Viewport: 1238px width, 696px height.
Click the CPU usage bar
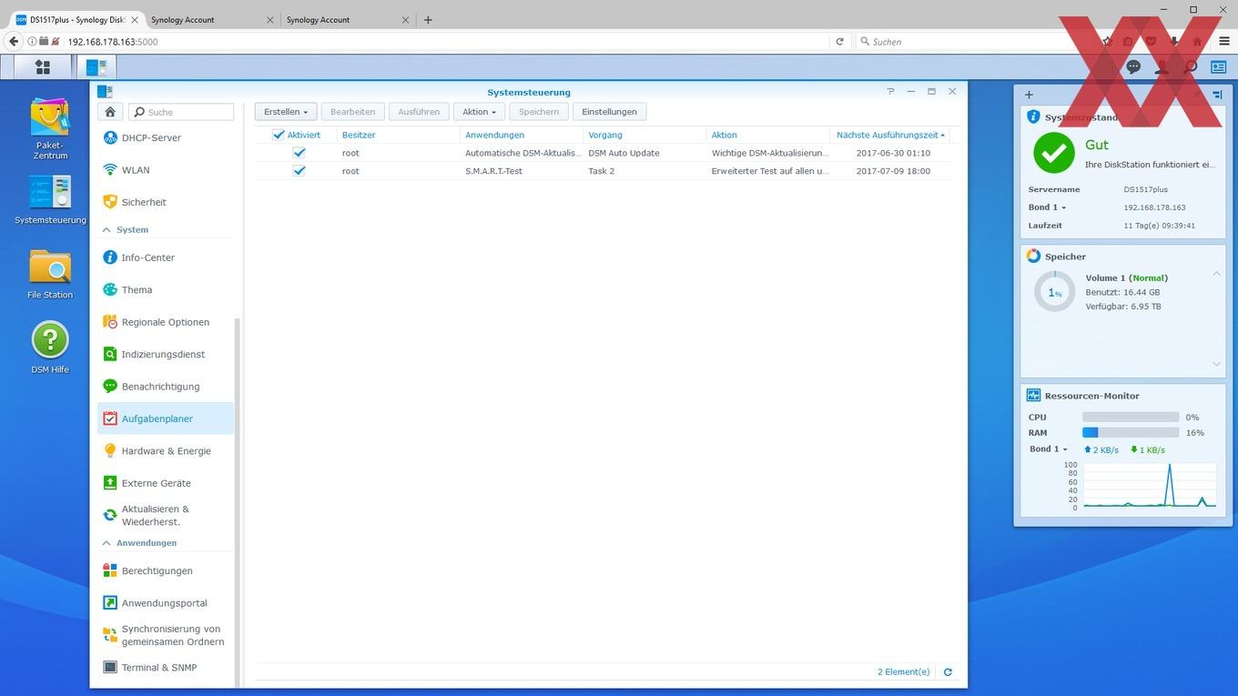(x=1131, y=417)
